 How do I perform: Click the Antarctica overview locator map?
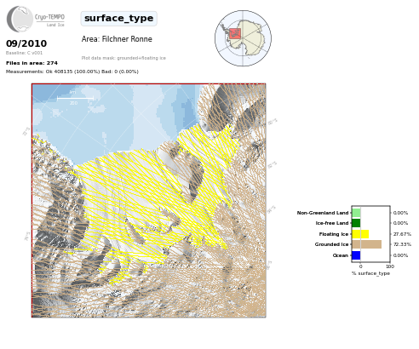click(x=243, y=38)
